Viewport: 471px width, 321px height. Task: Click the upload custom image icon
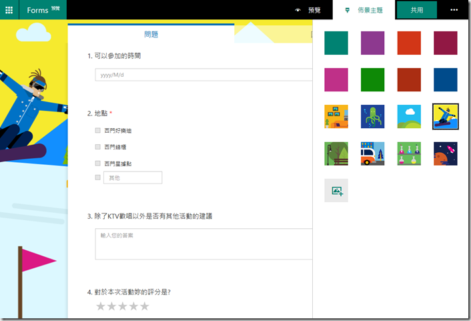(336, 191)
